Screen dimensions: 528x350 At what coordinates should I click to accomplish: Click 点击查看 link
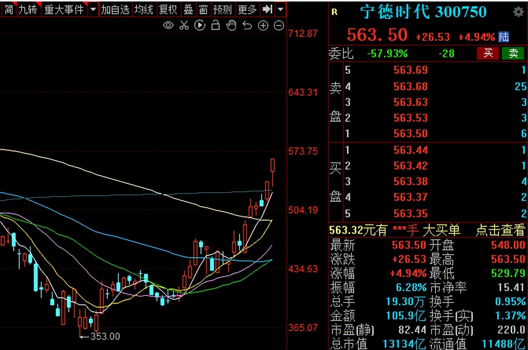[x=500, y=230]
